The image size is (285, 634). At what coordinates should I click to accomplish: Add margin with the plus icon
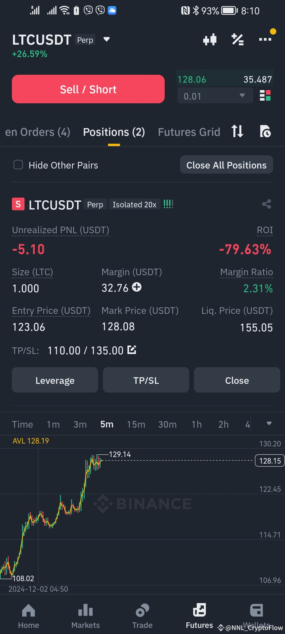click(137, 287)
